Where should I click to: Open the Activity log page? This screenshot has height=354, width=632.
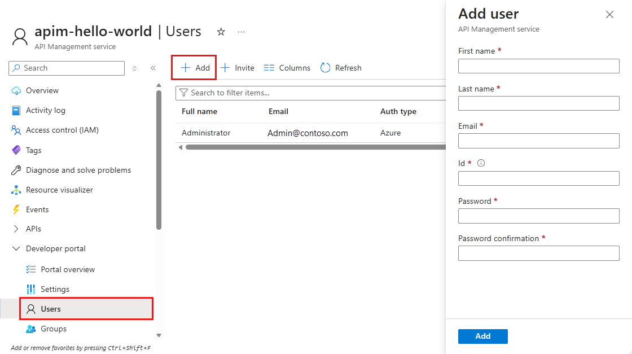click(x=45, y=110)
